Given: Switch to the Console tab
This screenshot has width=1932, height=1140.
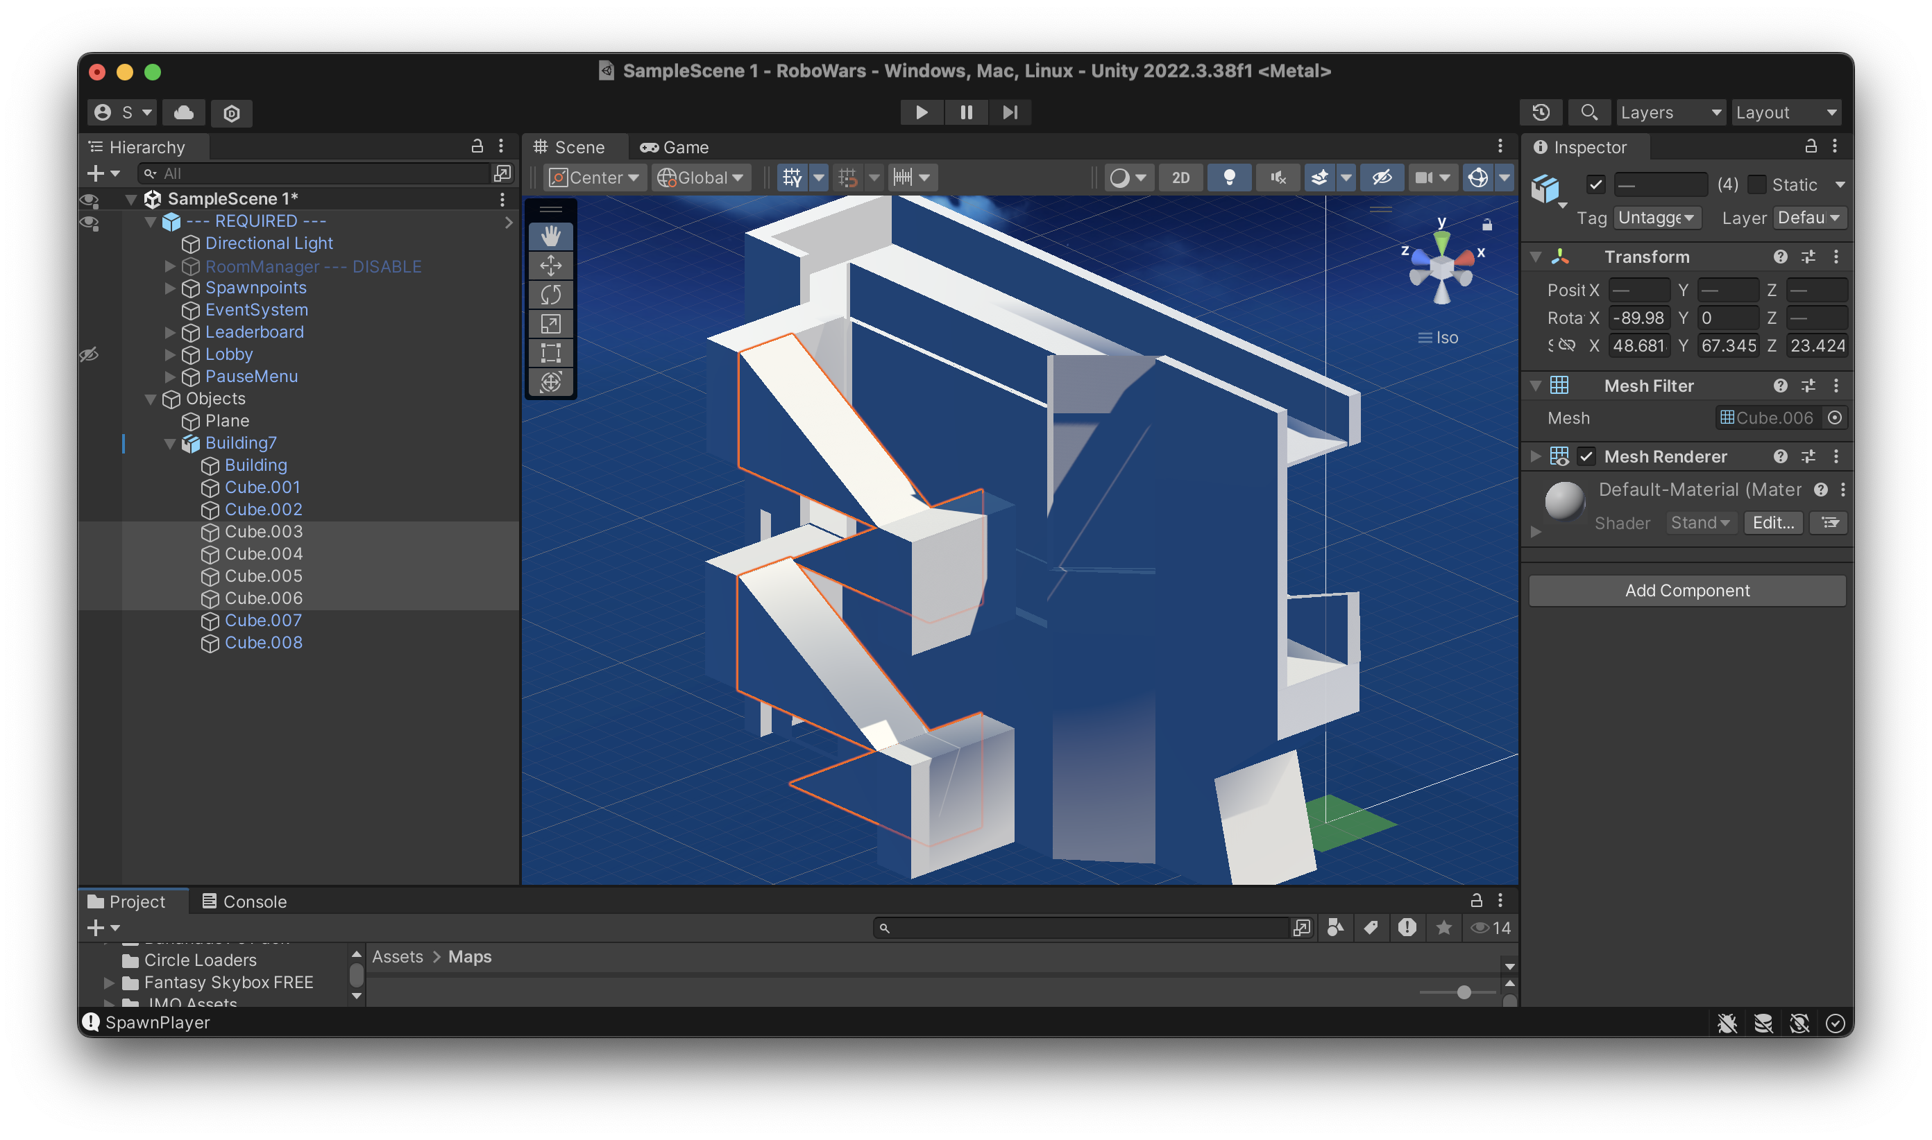Looking at the screenshot, I should coord(244,901).
